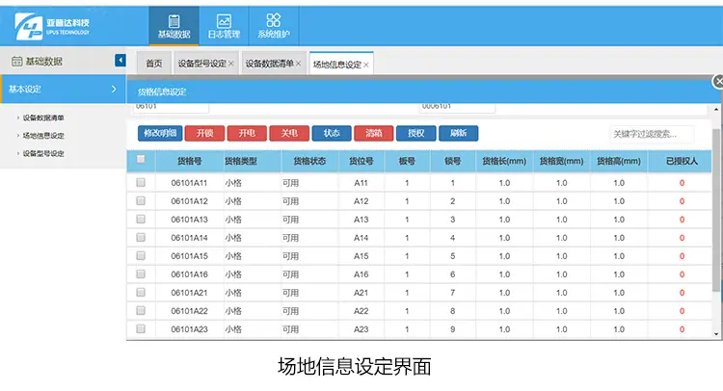The height and width of the screenshot is (391, 723).
Task: Toggle the select-all checkbox in table header
Action: pyautogui.click(x=141, y=159)
